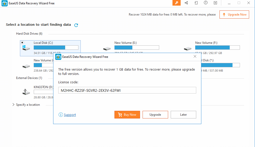The height and width of the screenshot is (147, 255).
Task: Click the New Volume (E:) usage bar
Action: (137, 47)
